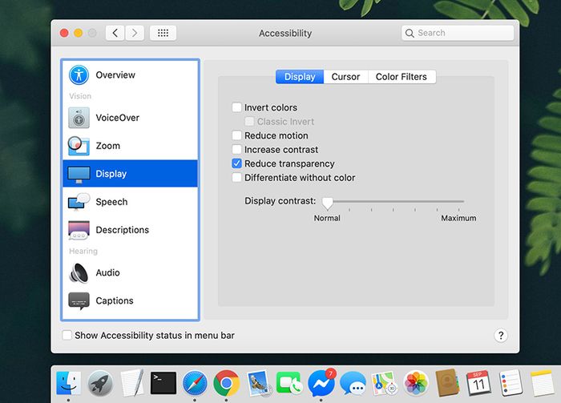Enable Reduce motion checkbox

tap(236, 135)
